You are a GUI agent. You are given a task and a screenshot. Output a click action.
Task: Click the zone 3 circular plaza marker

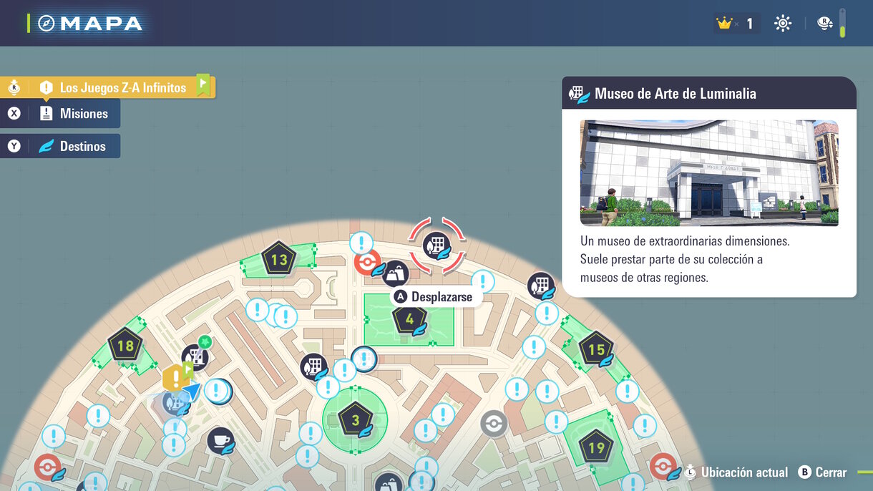pyautogui.click(x=355, y=420)
